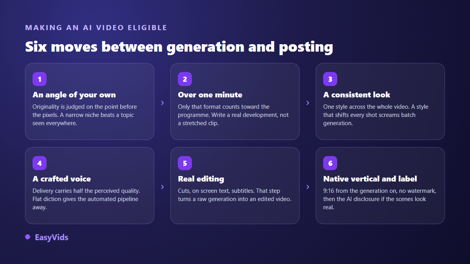Click the chevron between cards 1 and 2
Viewport: 470px width, 264px height.
pos(162,102)
